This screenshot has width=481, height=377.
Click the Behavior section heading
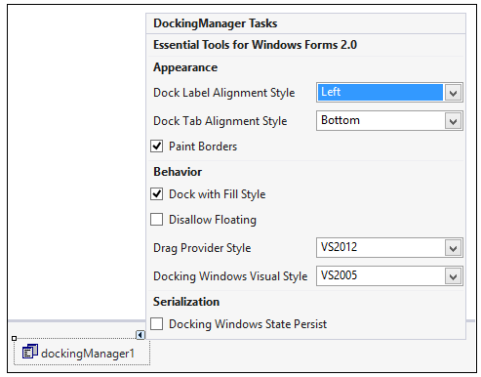tap(178, 172)
